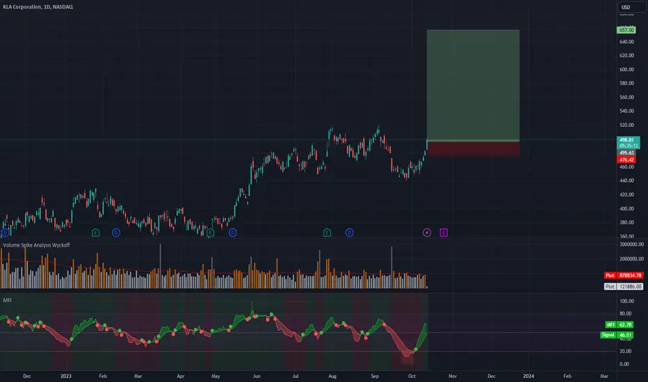Click the Aug label on time axis
648x382 pixels.
(332, 376)
